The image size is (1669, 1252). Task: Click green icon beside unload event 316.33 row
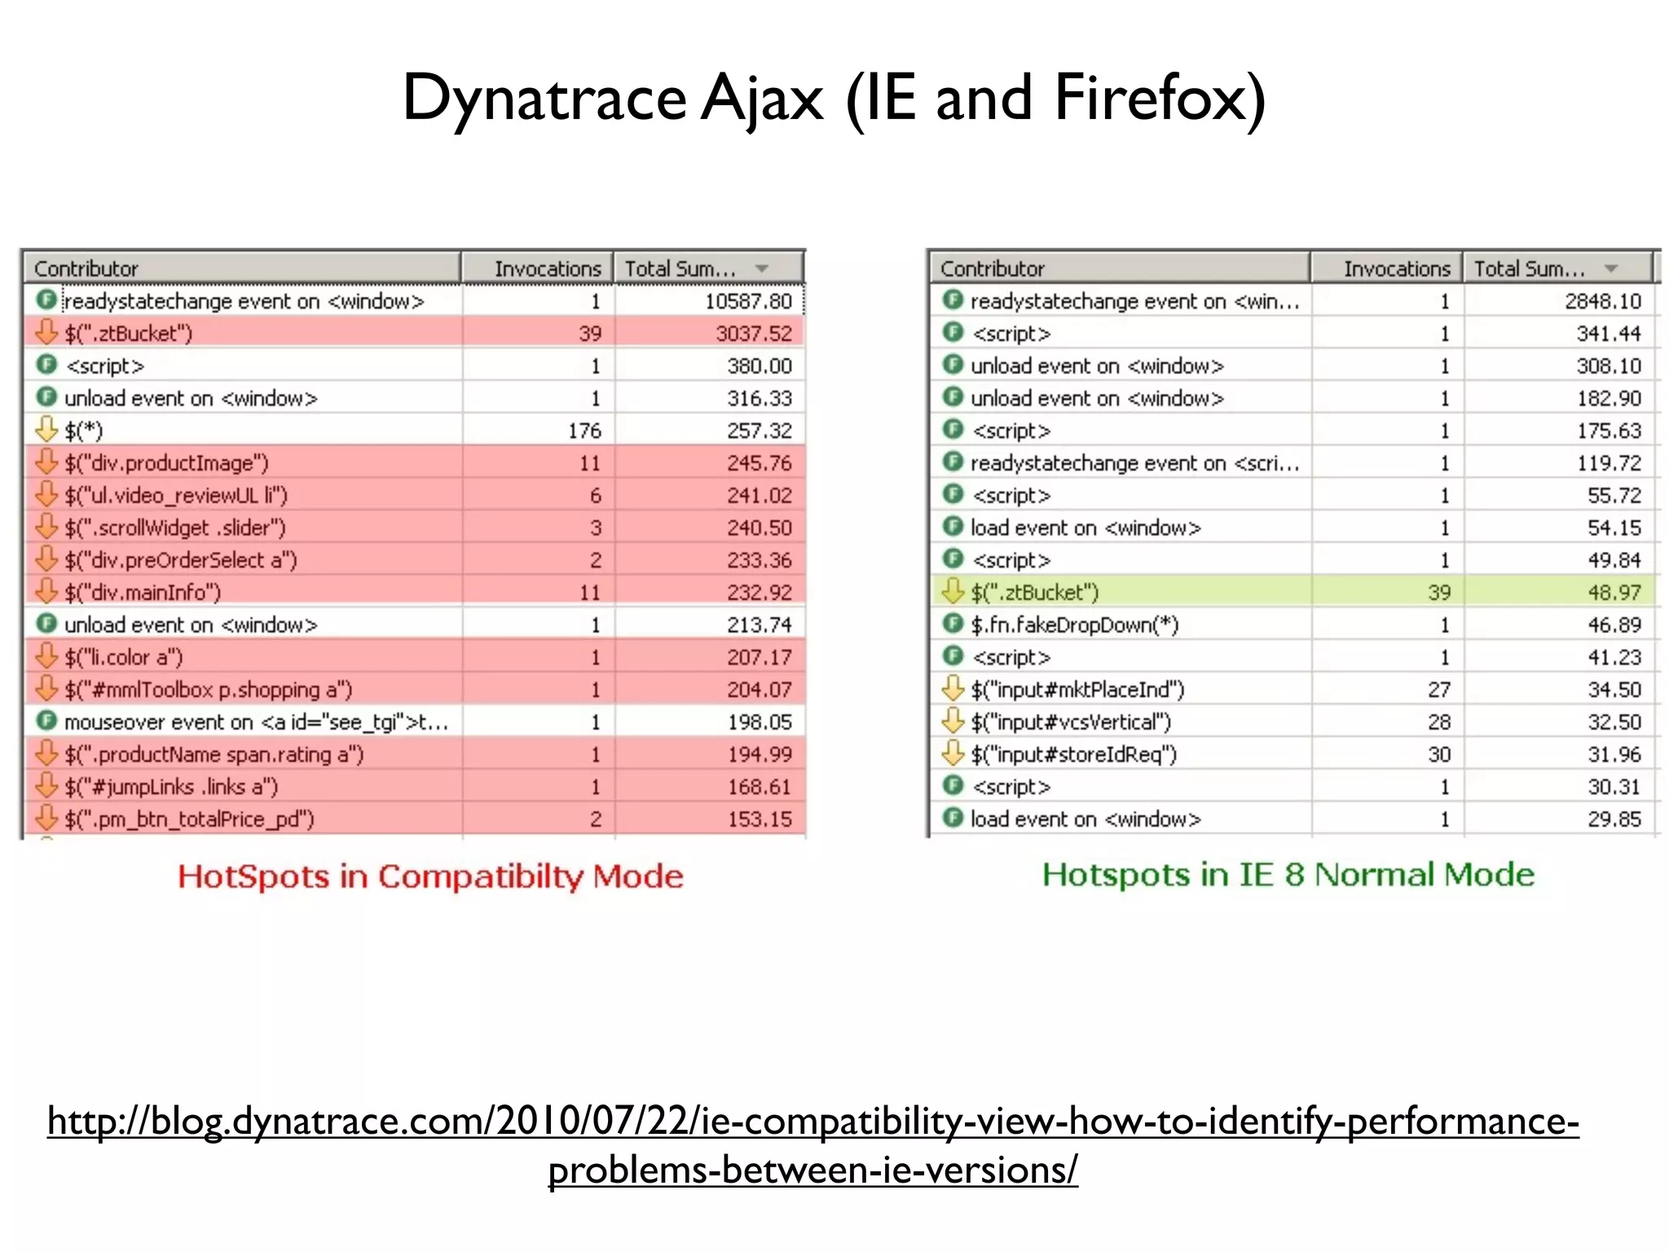(46, 397)
